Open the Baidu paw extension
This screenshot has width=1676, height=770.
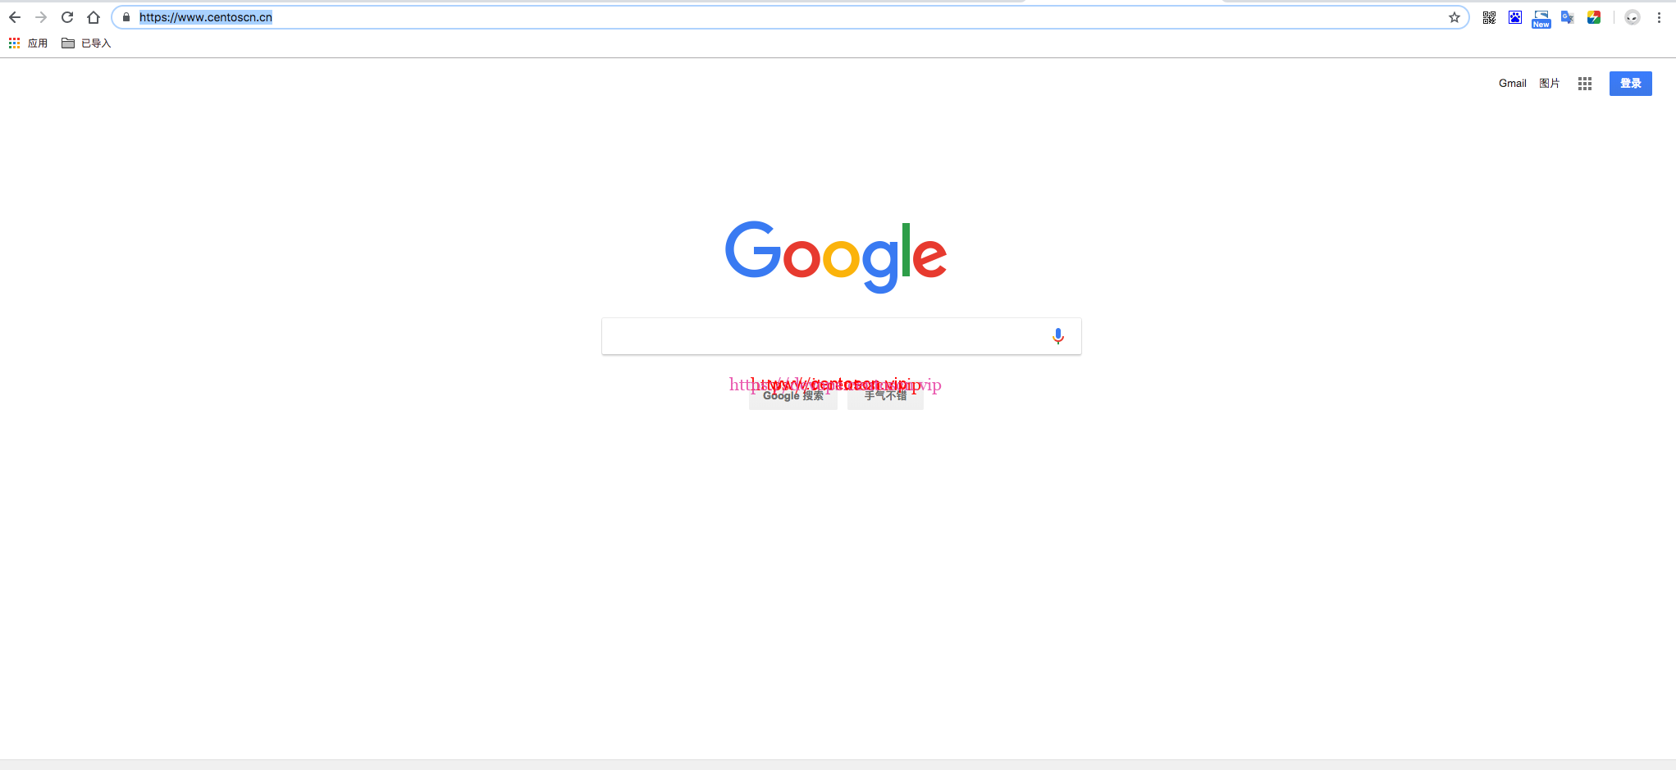point(1515,17)
